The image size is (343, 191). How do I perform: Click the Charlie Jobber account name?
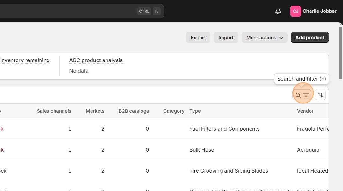coord(319,11)
